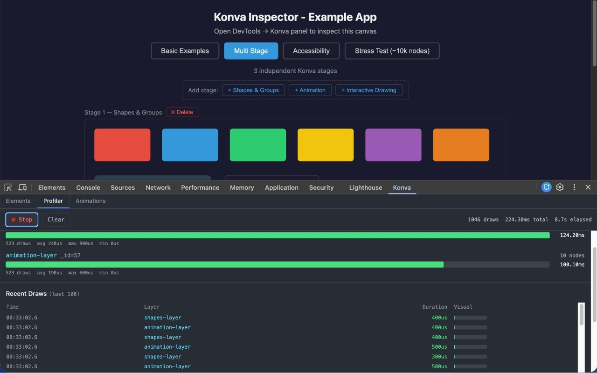Viewport: 597px width, 373px height.
Task: Click the Time column header
Action: (x=13, y=307)
